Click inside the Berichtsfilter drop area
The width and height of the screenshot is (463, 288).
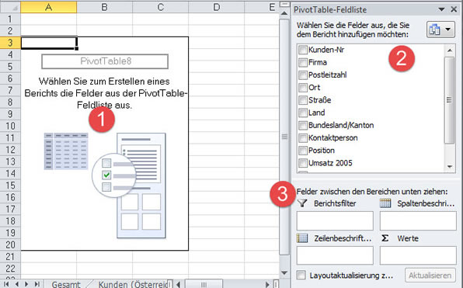(335, 220)
